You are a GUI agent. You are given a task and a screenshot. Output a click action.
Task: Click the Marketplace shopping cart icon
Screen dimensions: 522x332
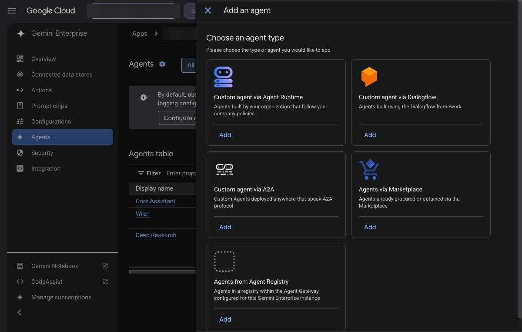pos(369,169)
